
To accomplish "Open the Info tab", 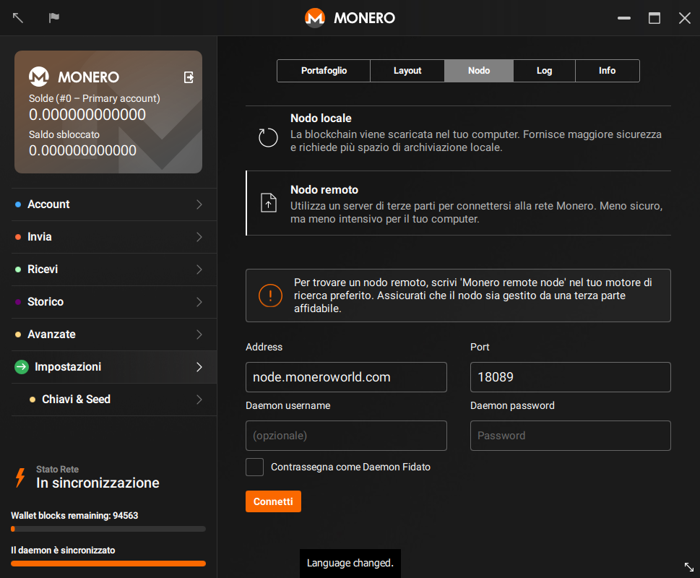I will [x=607, y=71].
